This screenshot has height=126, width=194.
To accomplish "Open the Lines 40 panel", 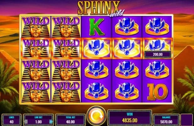I will 12,120.
